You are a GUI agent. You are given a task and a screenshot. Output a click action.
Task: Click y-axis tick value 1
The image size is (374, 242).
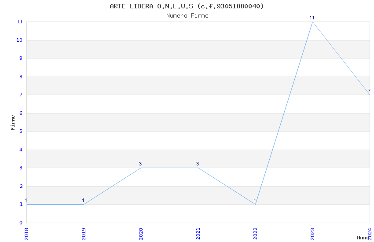21,204
